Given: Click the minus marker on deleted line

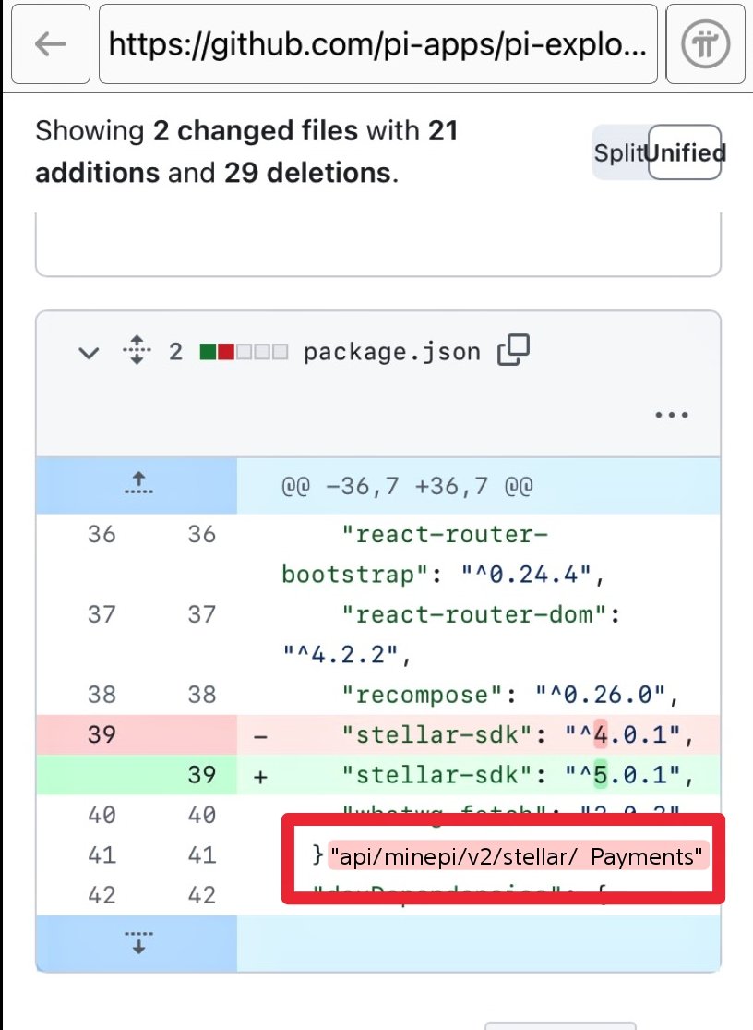Looking at the screenshot, I should coord(260,736).
